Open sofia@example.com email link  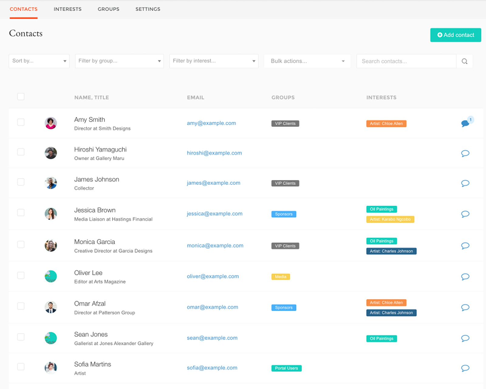(212, 368)
